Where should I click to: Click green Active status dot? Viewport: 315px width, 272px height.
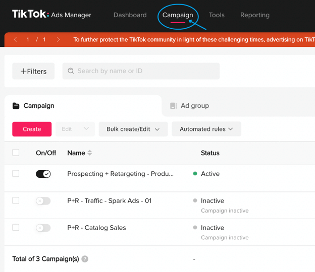[195, 174]
